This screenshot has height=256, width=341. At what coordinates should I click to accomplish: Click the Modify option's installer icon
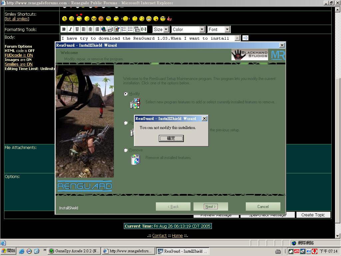pyautogui.click(x=135, y=104)
